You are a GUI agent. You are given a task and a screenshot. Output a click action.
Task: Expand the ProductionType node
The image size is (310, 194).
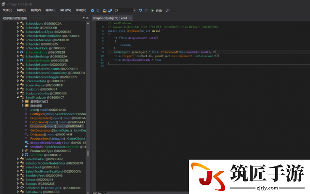coord(23,150)
